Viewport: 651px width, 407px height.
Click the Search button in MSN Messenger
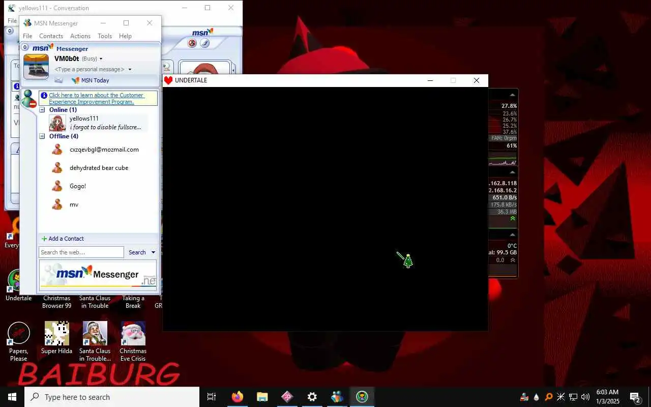click(137, 252)
